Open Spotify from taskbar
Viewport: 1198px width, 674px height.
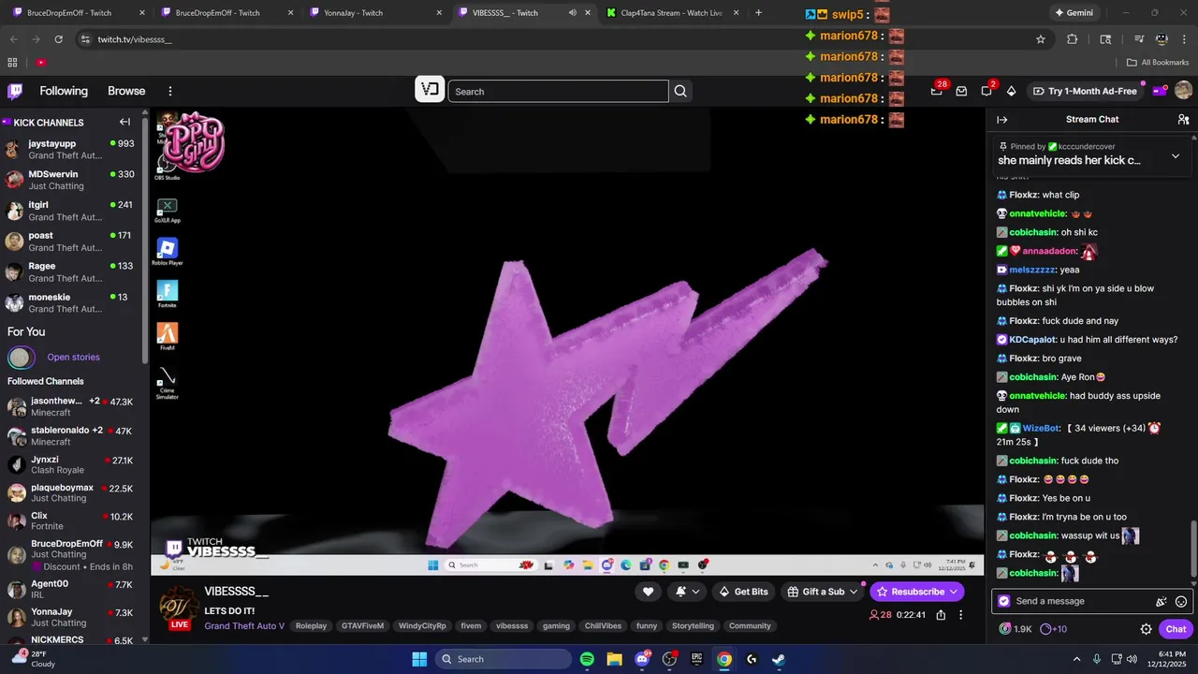[x=587, y=659]
